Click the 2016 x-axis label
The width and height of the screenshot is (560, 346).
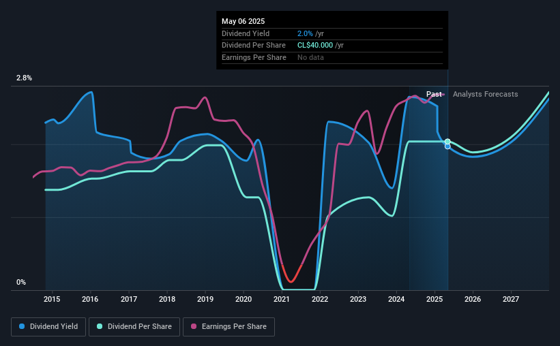(90, 299)
